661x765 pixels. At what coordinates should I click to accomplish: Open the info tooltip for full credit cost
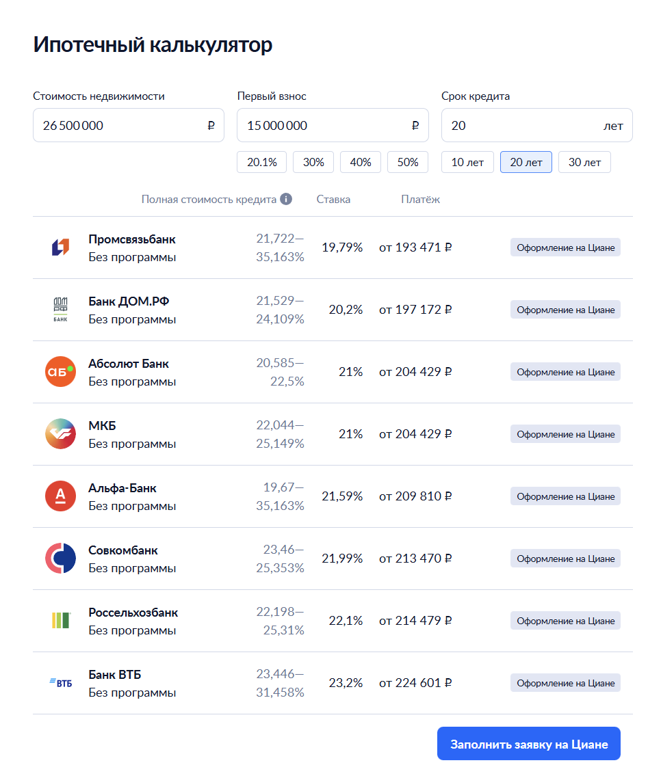[286, 200]
